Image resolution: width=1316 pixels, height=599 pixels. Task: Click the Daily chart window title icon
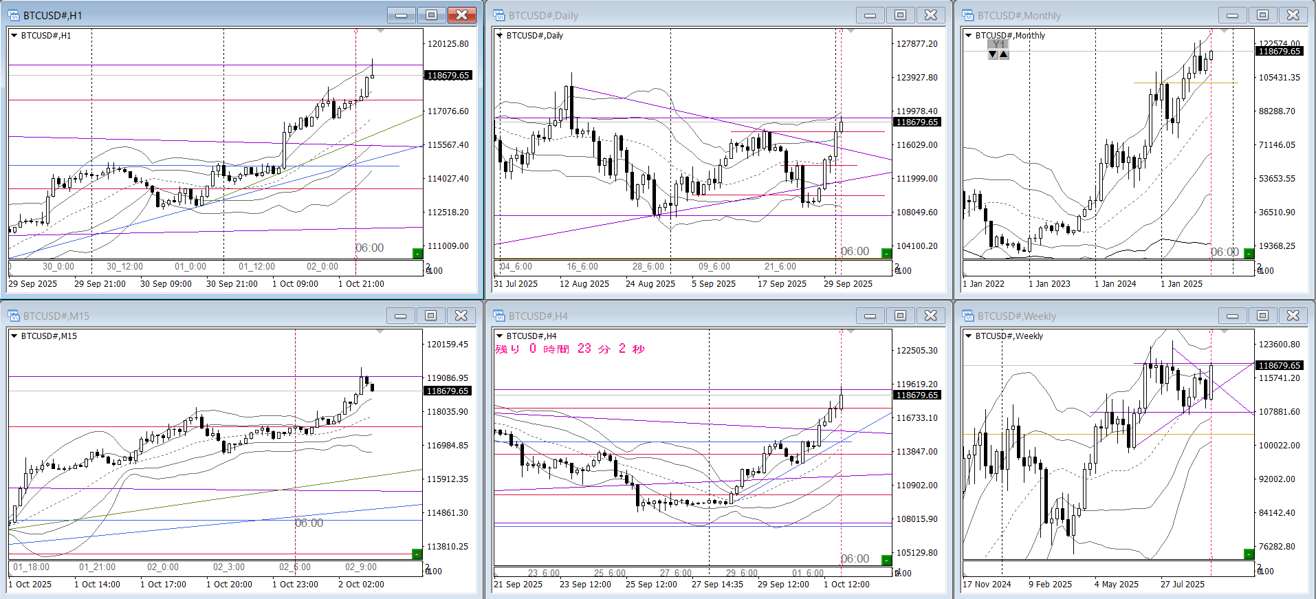coord(499,15)
